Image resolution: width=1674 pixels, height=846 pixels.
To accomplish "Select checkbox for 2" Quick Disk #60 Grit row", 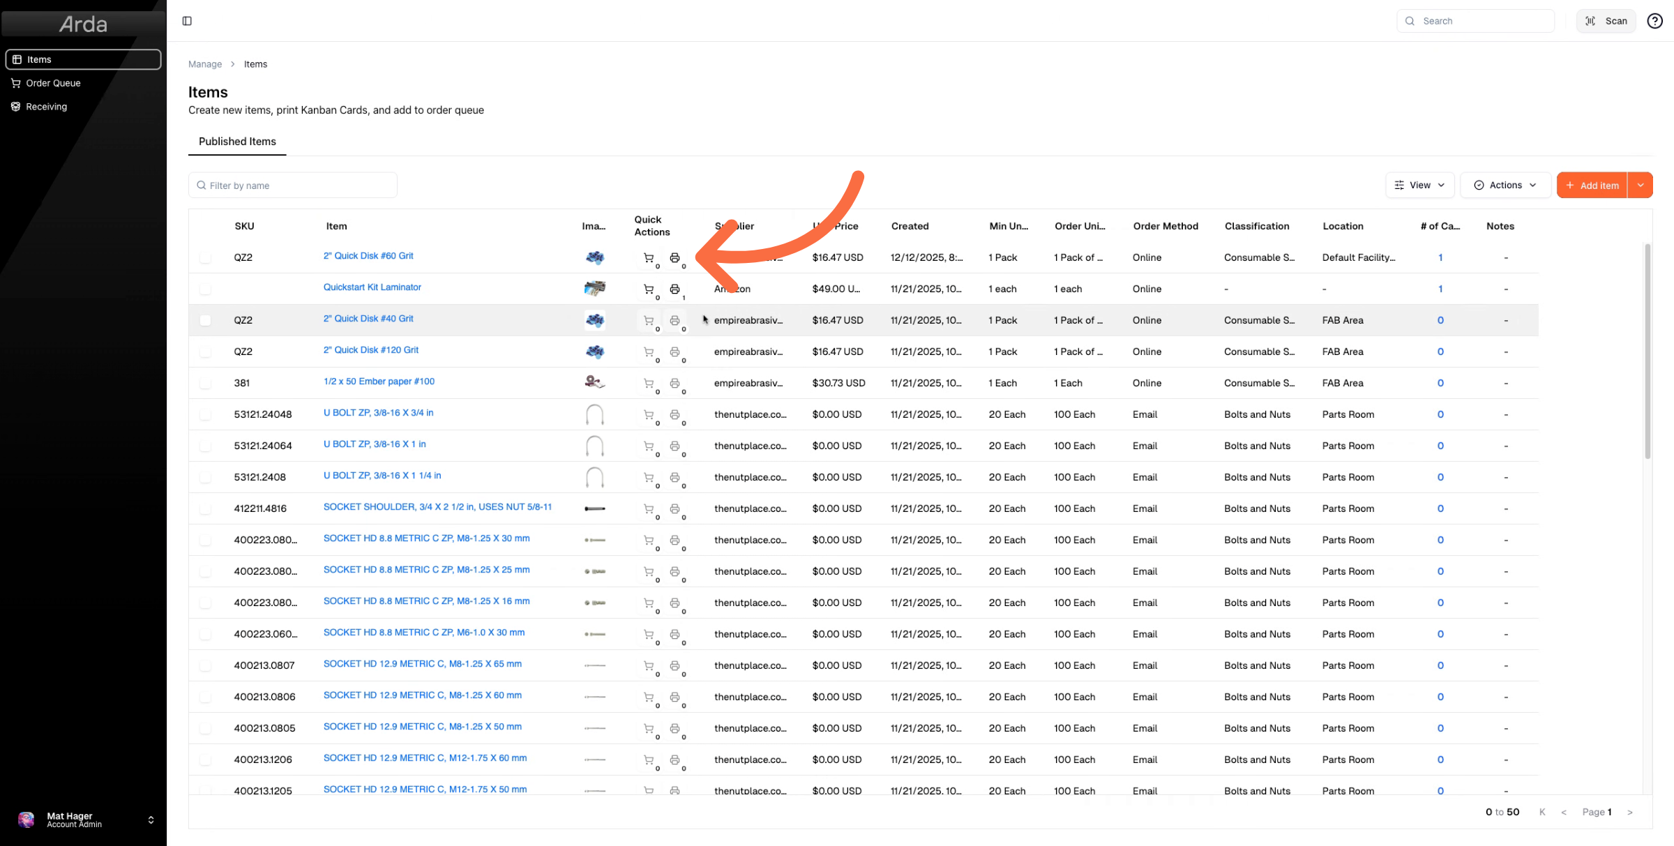I will pyautogui.click(x=205, y=257).
